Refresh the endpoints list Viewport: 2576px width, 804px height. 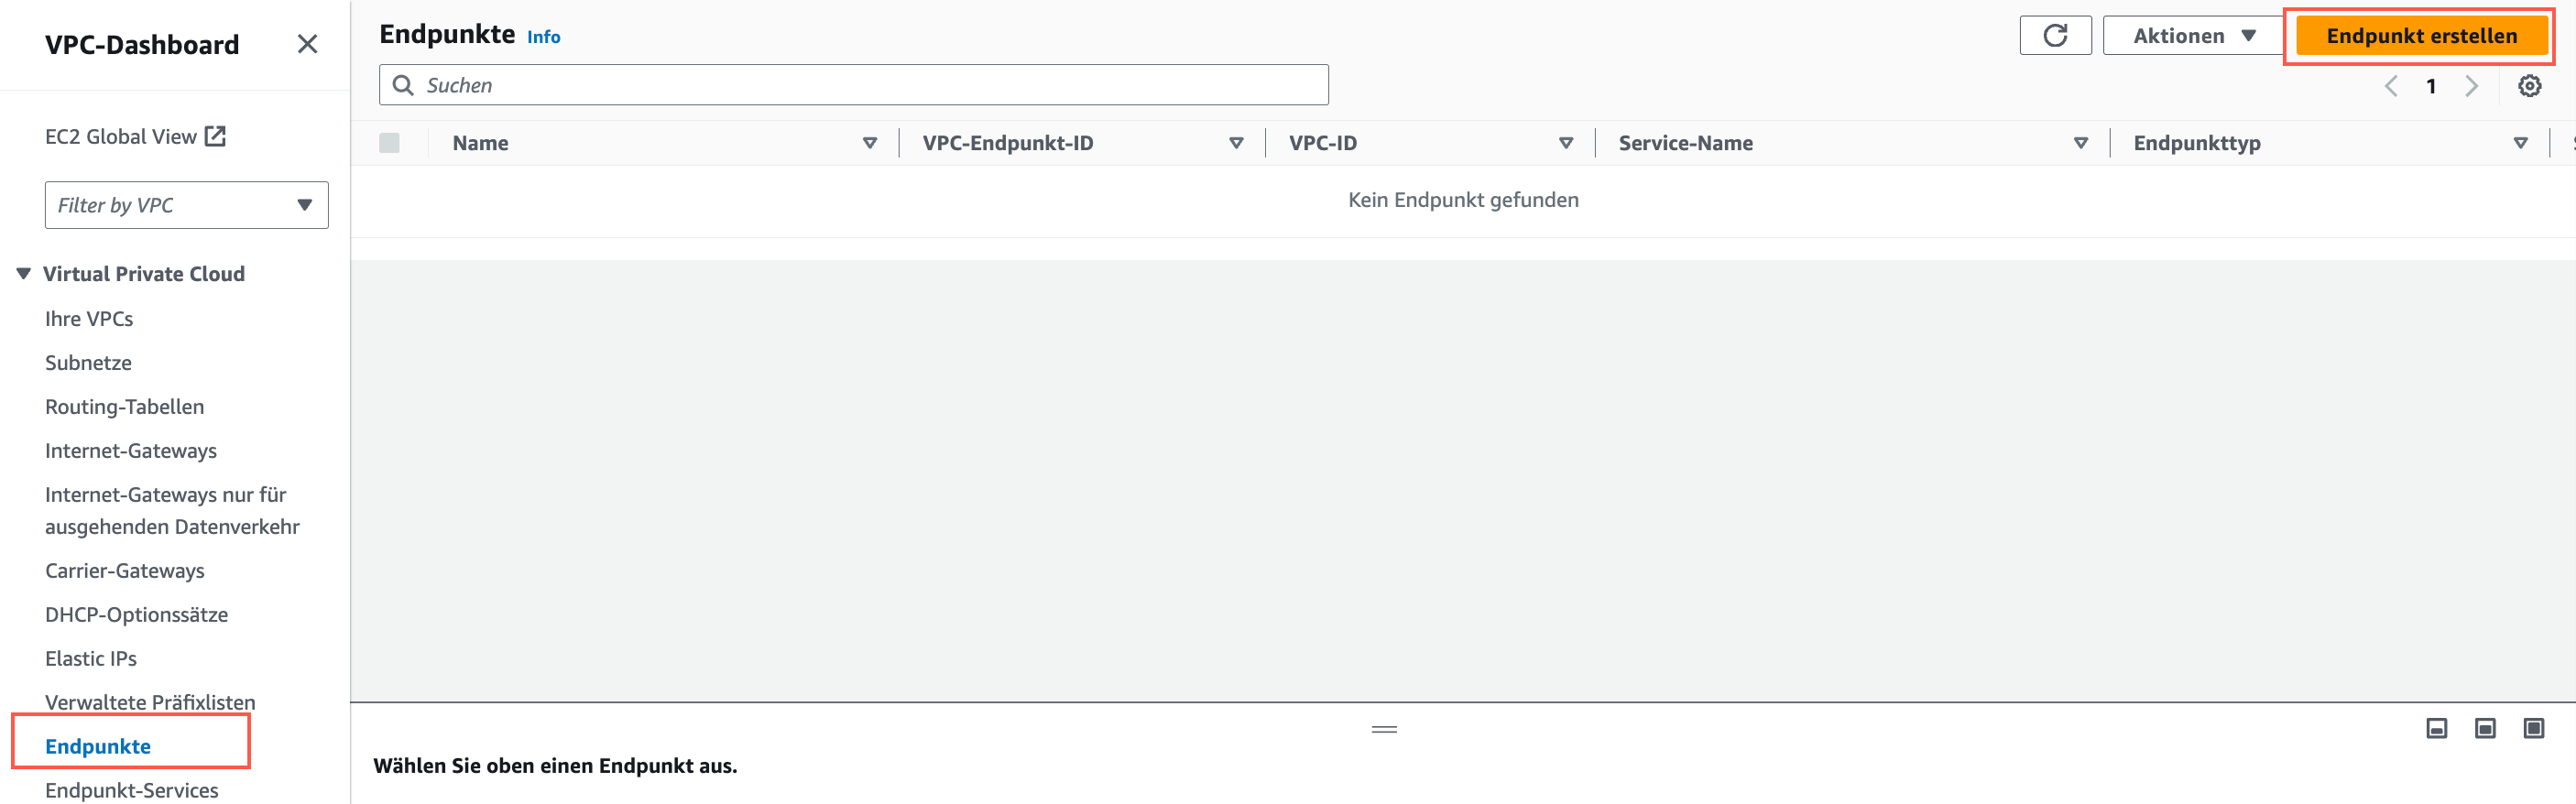(2055, 36)
